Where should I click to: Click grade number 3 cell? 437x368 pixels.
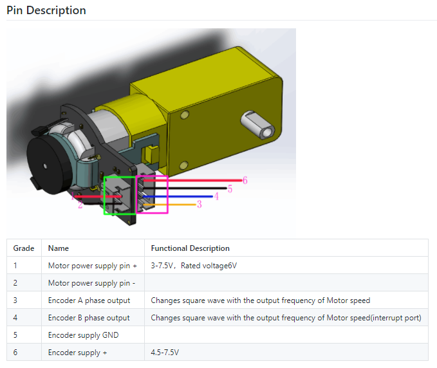tap(24, 300)
